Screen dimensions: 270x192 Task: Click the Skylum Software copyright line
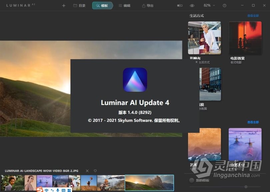(x=134, y=120)
